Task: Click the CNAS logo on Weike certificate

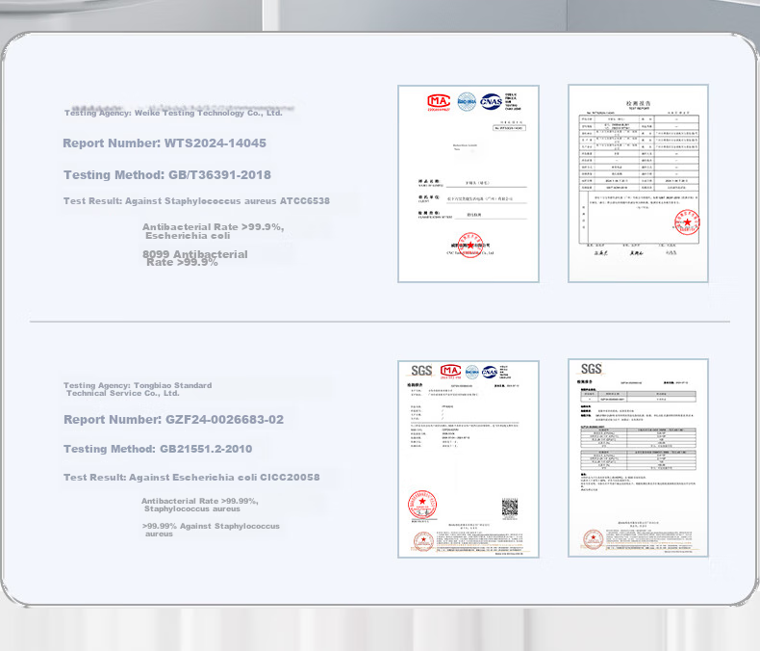Action: [x=491, y=101]
